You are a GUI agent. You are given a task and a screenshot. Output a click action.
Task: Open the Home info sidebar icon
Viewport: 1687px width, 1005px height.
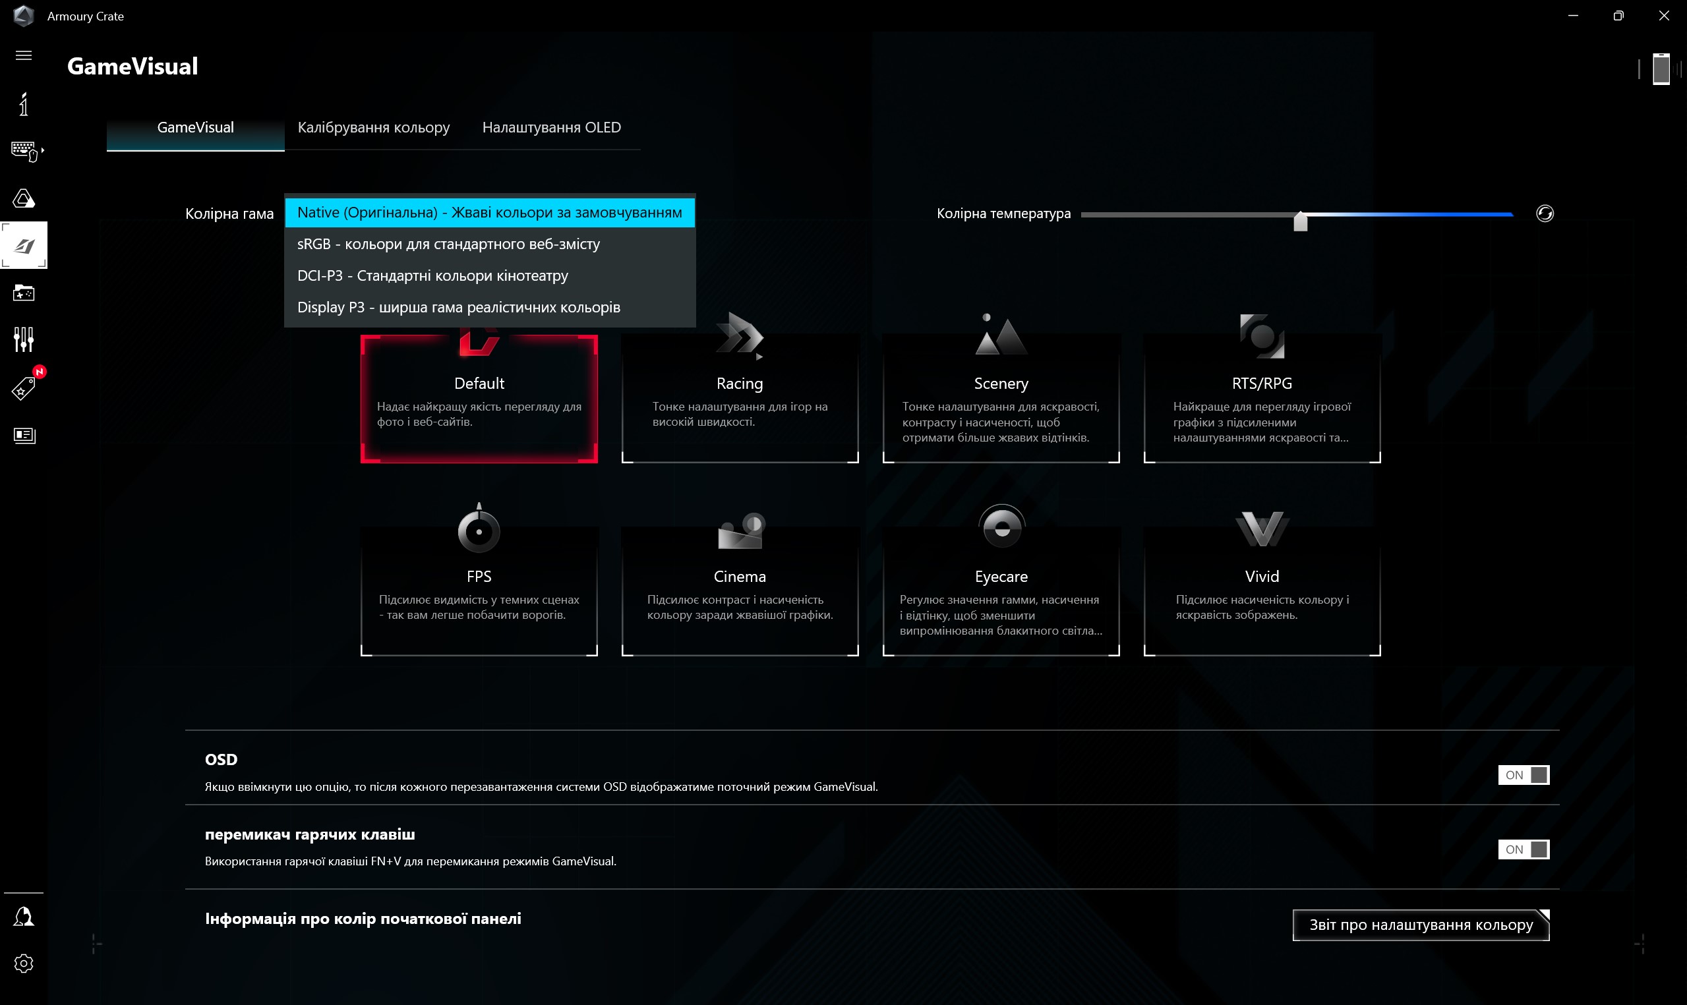[x=24, y=104]
